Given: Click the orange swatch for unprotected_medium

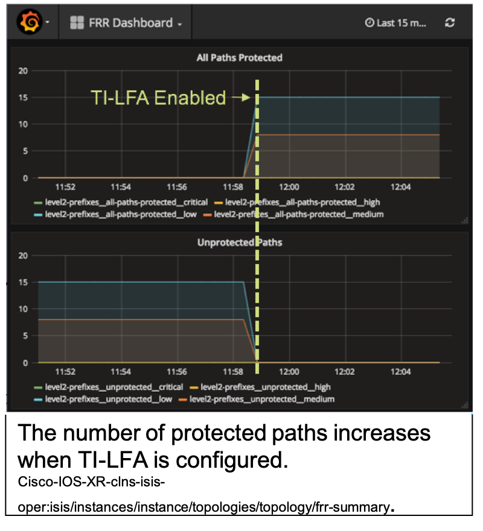Looking at the screenshot, I should 183,400.
